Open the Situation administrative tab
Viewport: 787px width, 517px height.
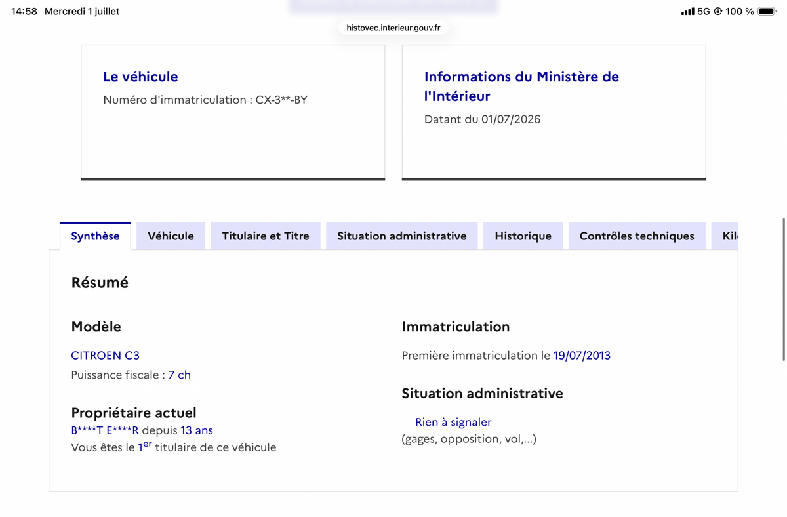click(402, 236)
